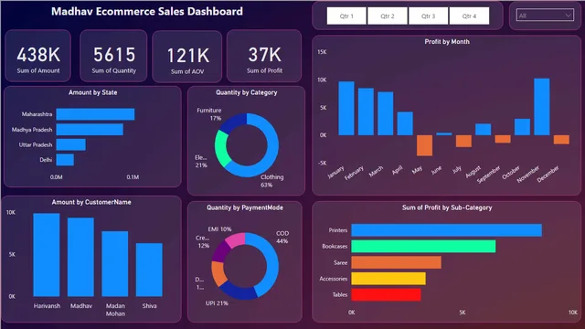585x329 pixels.
Task: Click the orange Debit Card payment segment
Action: click(218, 272)
